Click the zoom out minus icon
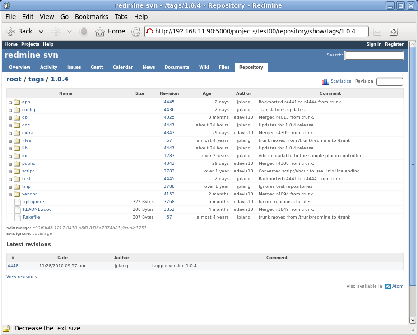The image size is (418, 335). coord(377,32)
